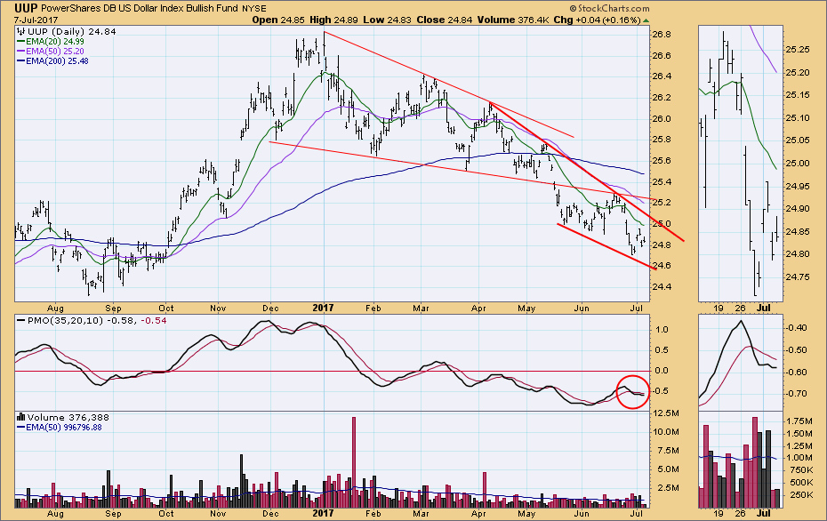The height and width of the screenshot is (521, 827).
Task: Click the -0.40 label on zoomed PMO axis
Action: pyautogui.click(x=796, y=327)
